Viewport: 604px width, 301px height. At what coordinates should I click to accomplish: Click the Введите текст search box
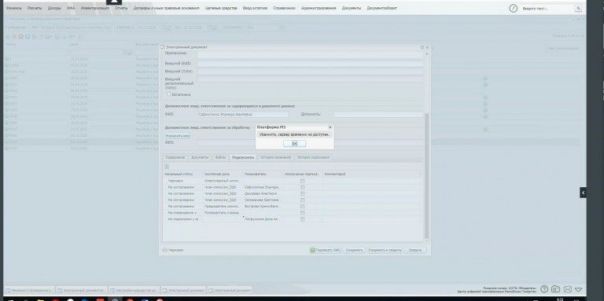point(547,8)
